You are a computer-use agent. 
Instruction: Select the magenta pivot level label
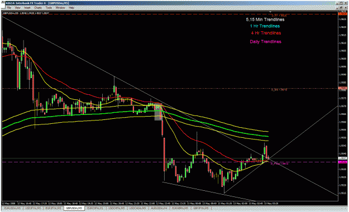pyautogui.click(x=279, y=163)
